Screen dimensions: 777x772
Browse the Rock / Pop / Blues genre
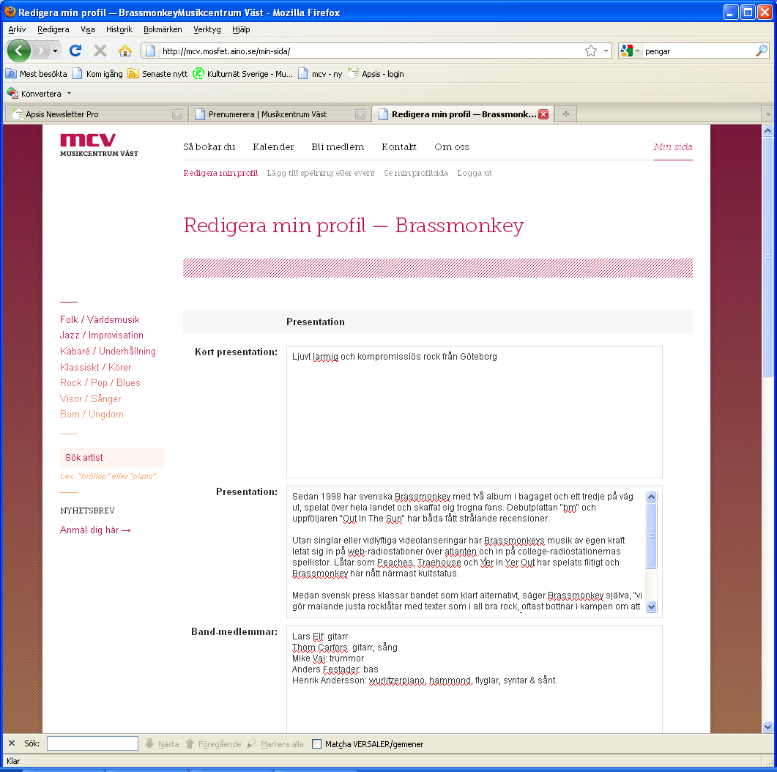[x=100, y=382]
